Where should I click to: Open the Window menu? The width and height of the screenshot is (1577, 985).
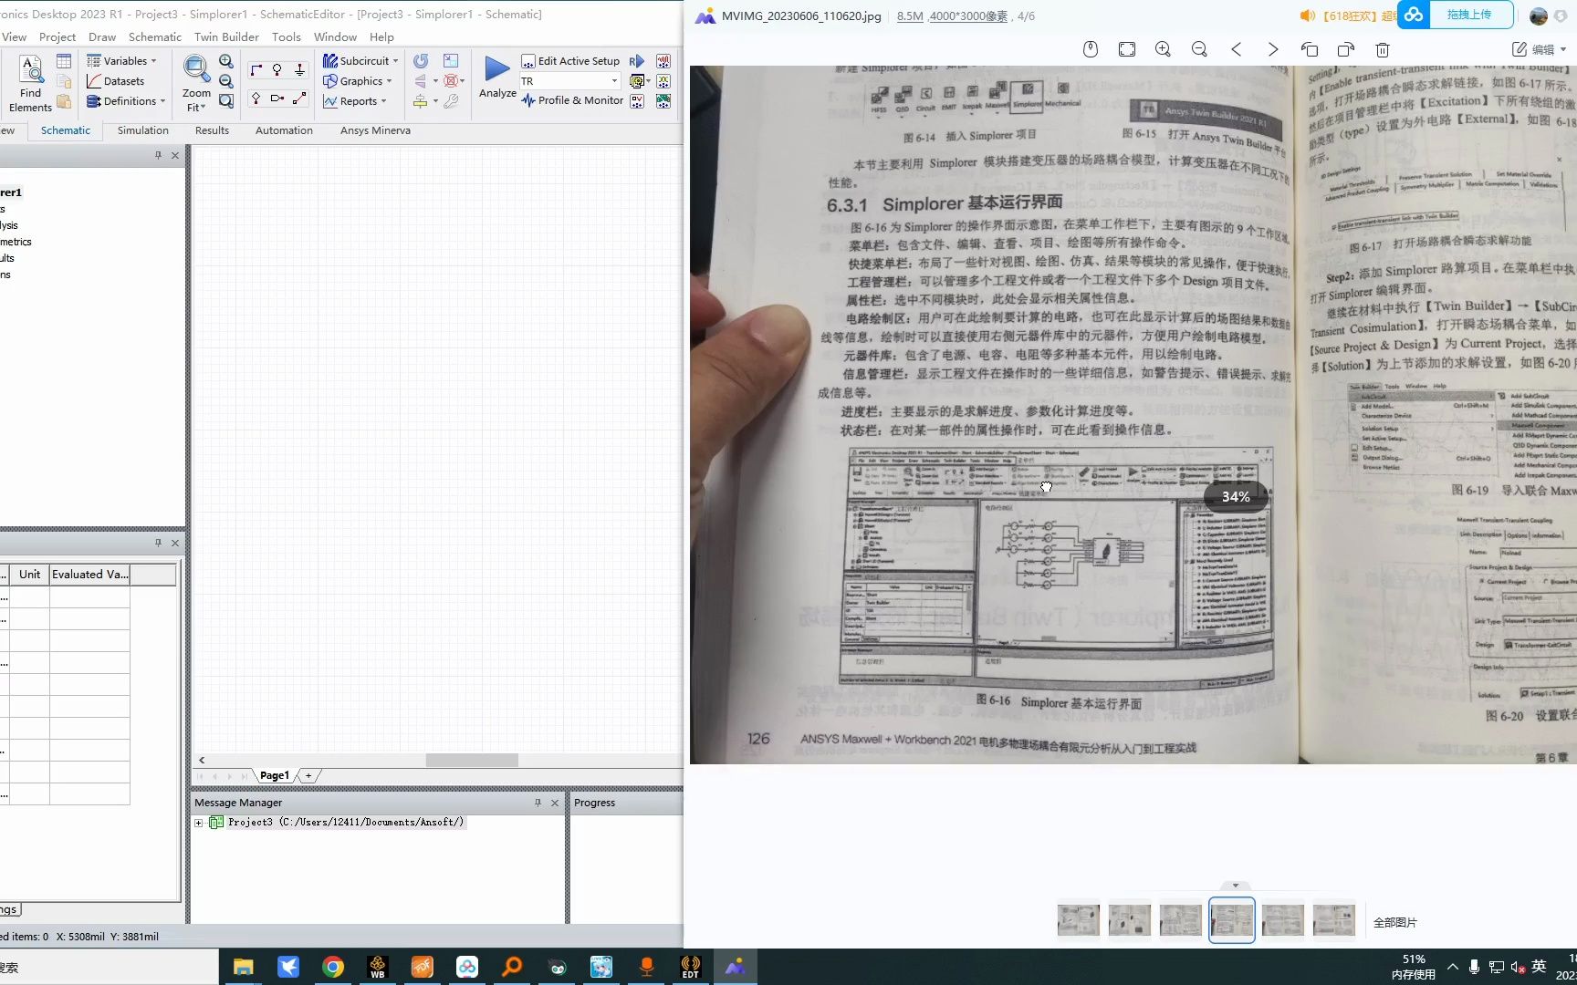coord(335,36)
